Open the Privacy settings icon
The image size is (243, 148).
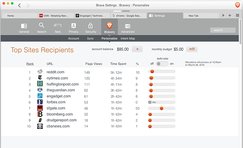74,26
